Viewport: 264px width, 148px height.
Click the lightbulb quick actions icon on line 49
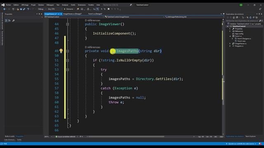coord(61,51)
